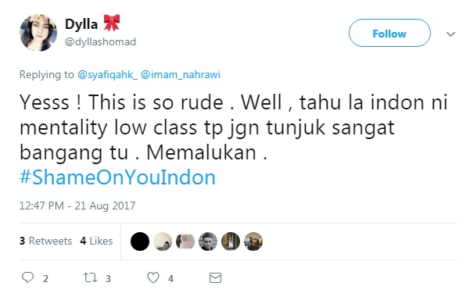
Task: Click the envelope direct message icon
Action: 215,278
